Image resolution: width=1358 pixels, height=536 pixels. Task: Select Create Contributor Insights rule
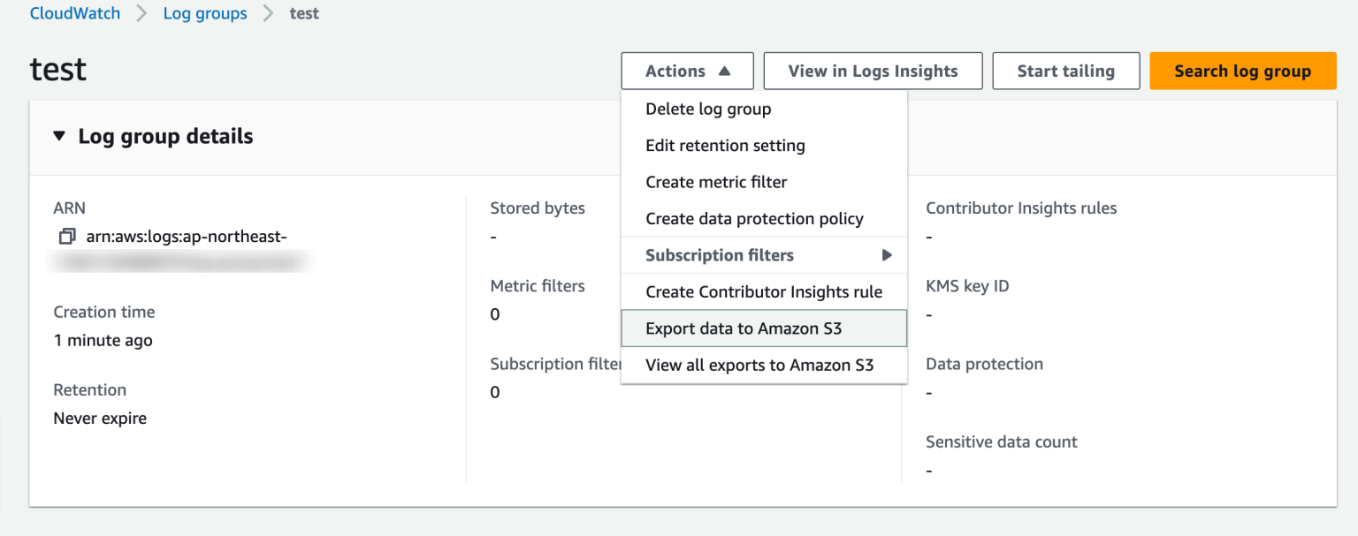pyautogui.click(x=764, y=291)
